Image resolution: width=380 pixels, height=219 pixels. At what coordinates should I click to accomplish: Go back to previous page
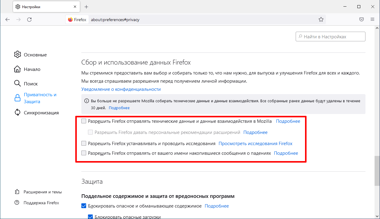coord(8,20)
